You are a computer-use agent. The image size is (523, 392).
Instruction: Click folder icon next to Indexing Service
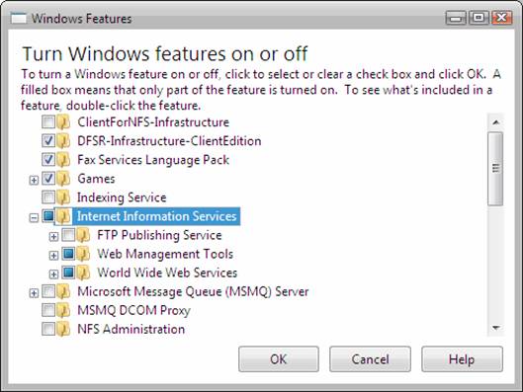[63, 197]
